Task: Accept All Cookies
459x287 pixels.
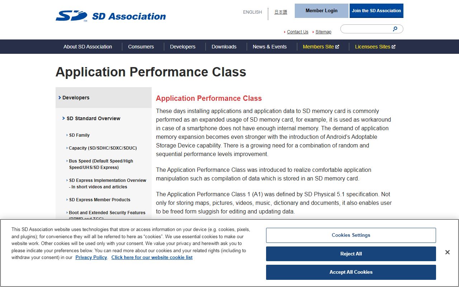Action: pyautogui.click(x=351, y=272)
